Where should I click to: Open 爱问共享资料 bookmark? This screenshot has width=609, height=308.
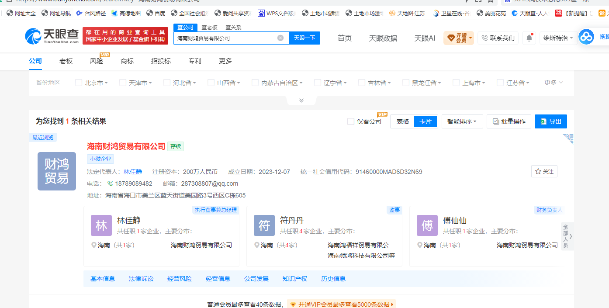233,14
